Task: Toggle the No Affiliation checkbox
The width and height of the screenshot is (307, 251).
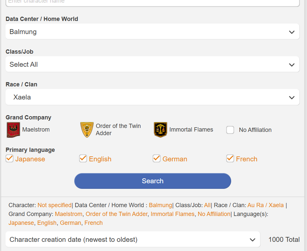Action: click(x=230, y=130)
